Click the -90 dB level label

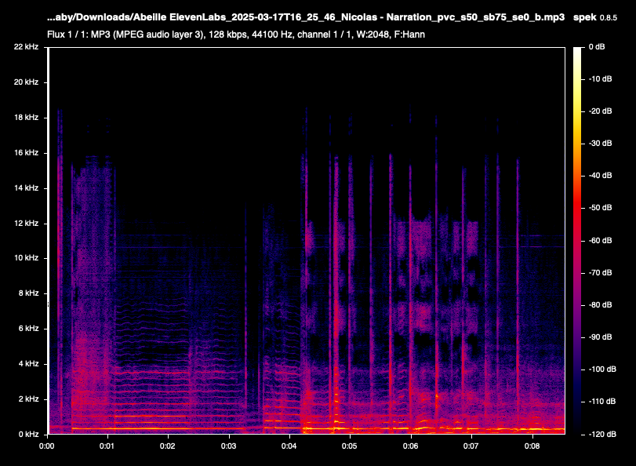[x=600, y=337]
